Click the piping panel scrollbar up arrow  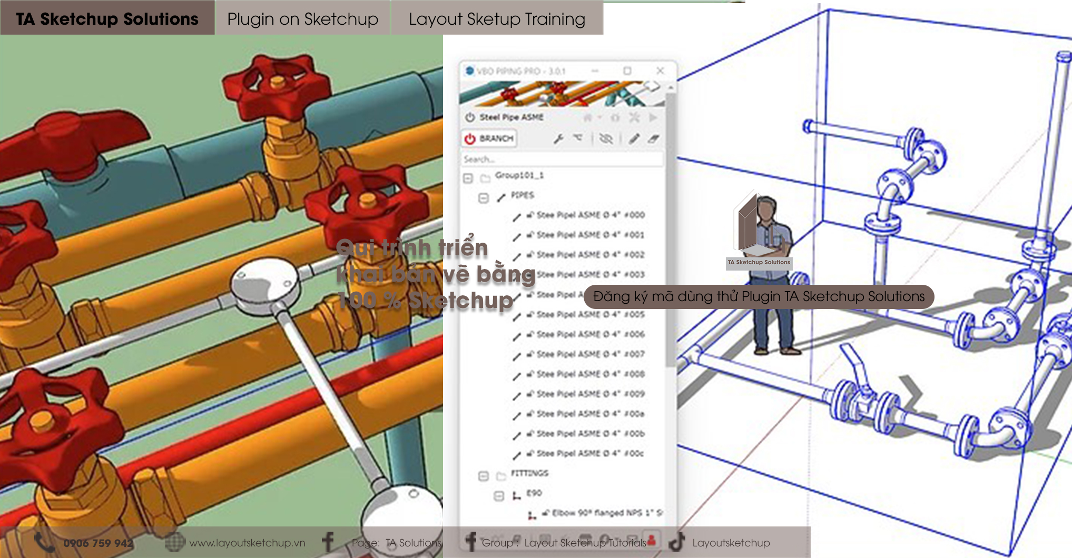(671, 87)
